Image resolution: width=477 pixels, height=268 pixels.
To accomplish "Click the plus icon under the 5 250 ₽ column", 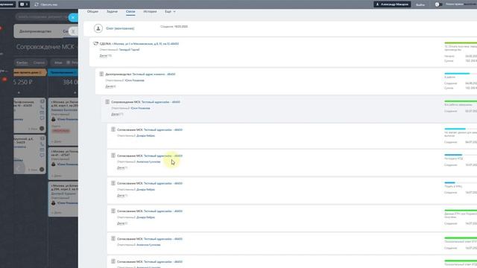I will (19, 92).
